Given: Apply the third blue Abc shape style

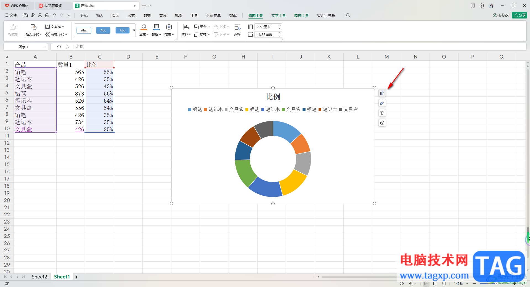Looking at the screenshot, I should pyautogui.click(x=123, y=30).
